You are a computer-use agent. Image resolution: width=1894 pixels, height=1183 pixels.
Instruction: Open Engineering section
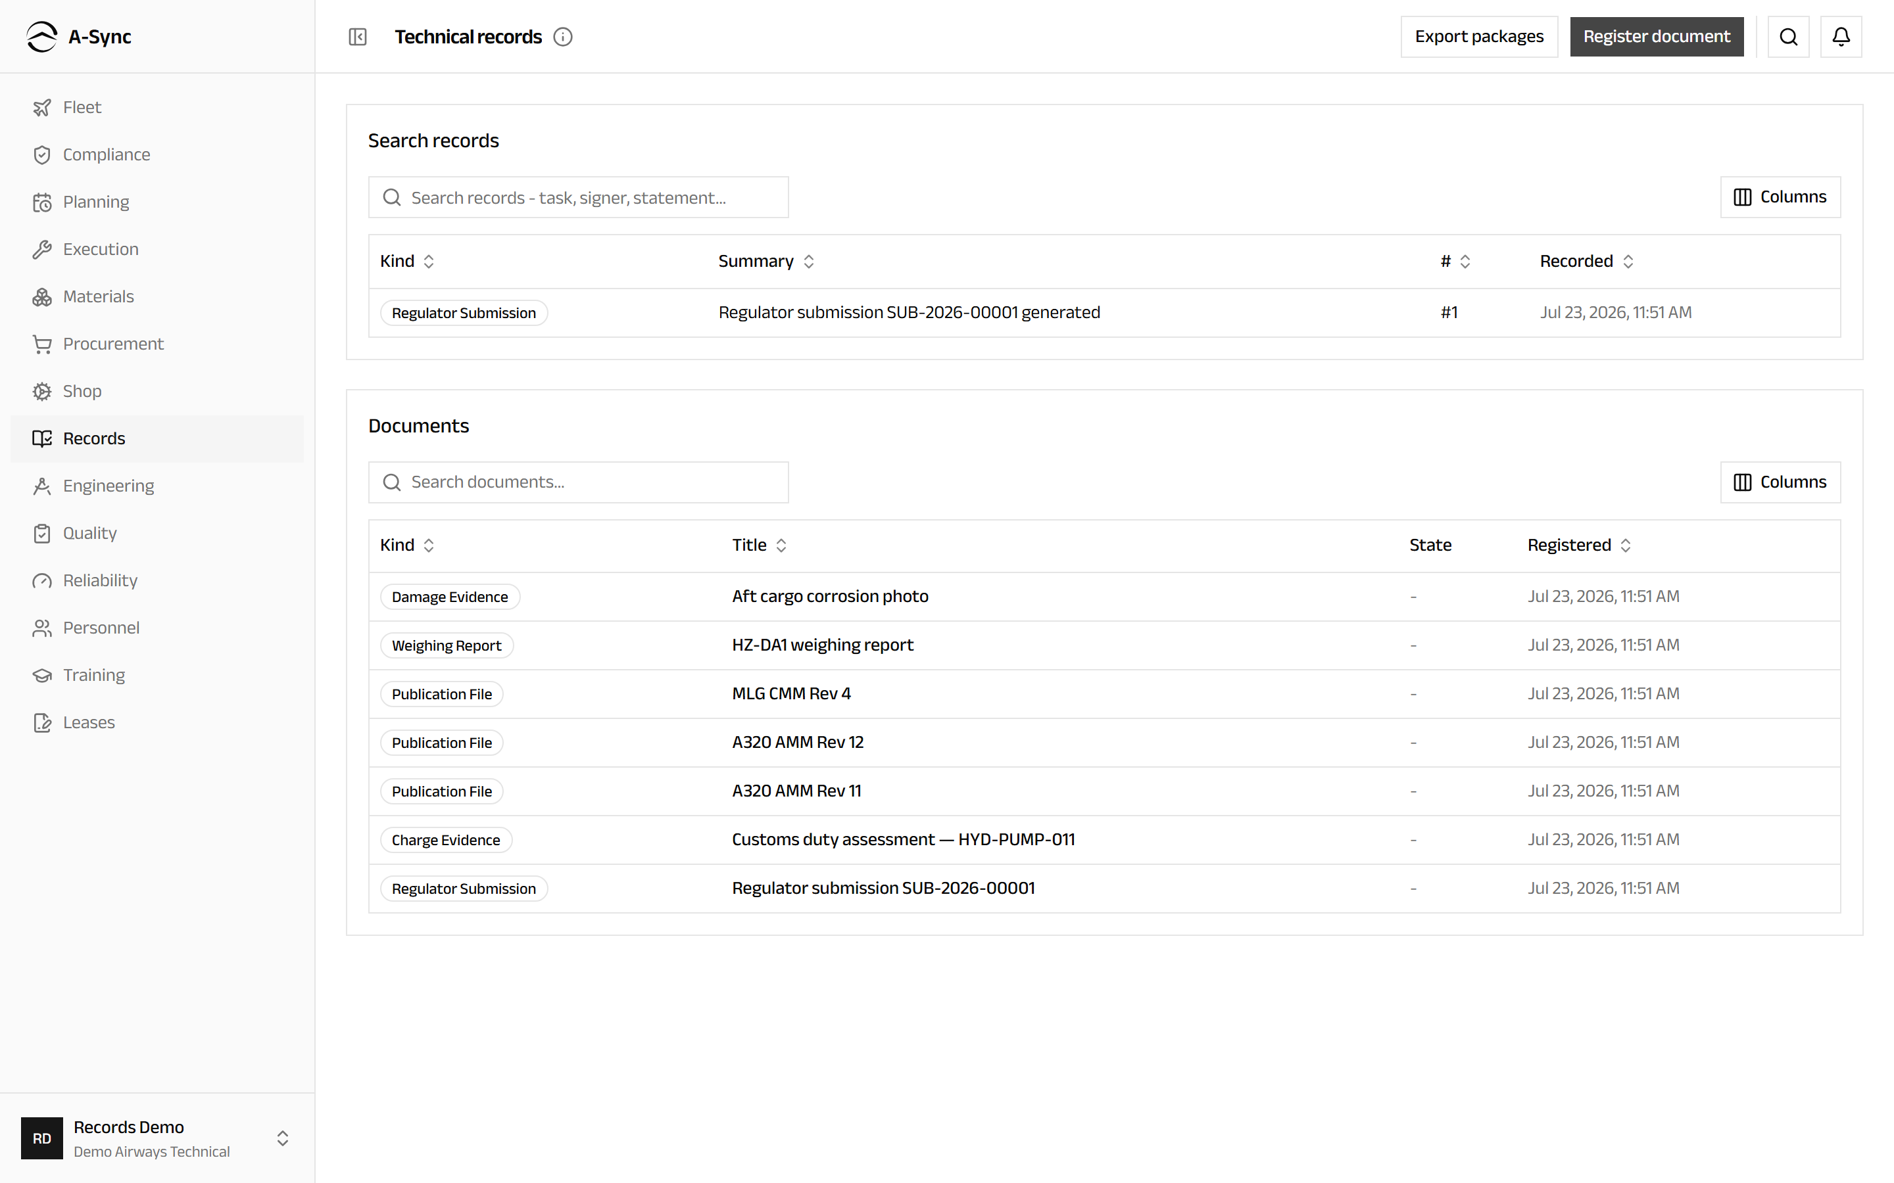point(157,486)
